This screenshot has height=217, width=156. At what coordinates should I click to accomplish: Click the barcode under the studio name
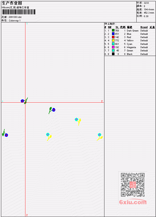pyautogui.click(x=19, y=12)
